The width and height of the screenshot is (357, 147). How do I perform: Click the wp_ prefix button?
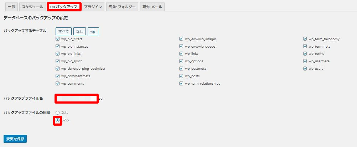point(94,31)
